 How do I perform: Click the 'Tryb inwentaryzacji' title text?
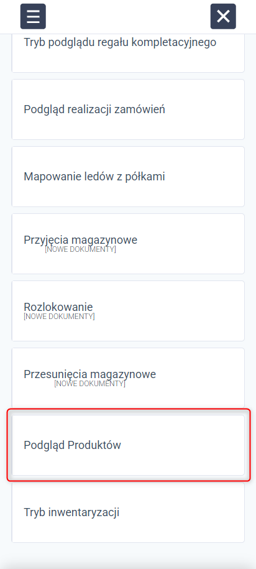click(x=71, y=512)
